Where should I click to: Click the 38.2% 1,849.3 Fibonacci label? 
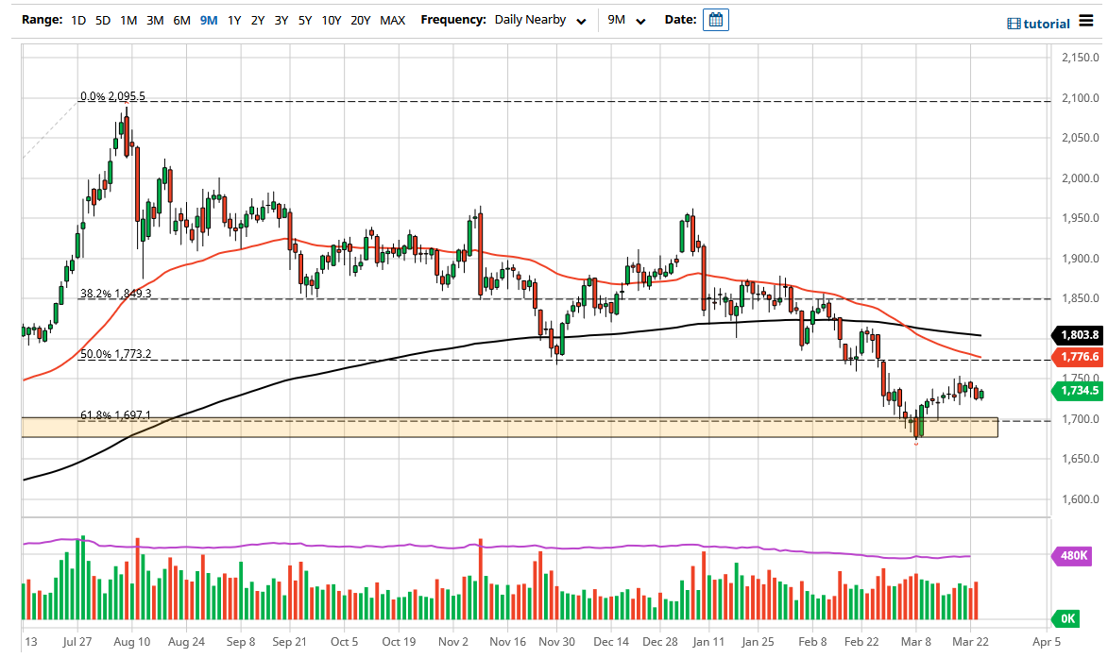tap(115, 293)
